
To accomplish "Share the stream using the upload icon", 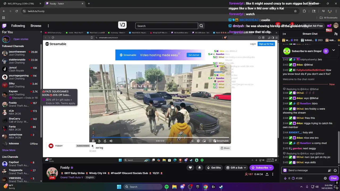I will [x=267, y=174].
